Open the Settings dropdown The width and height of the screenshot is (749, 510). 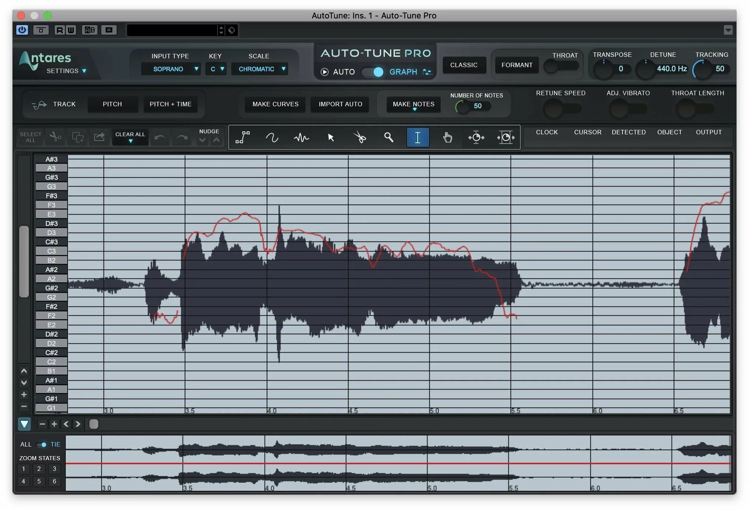(x=66, y=71)
